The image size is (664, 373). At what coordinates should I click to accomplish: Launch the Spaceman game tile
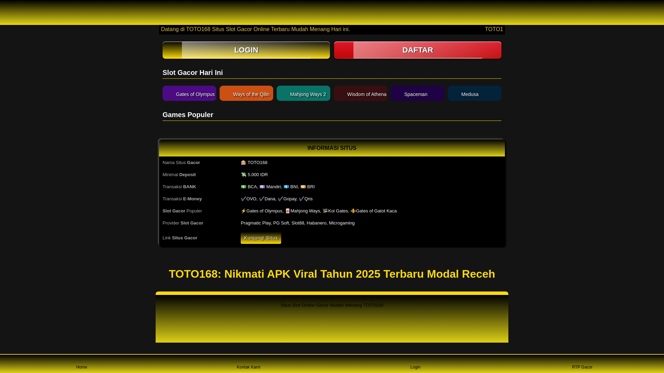(x=417, y=93)
